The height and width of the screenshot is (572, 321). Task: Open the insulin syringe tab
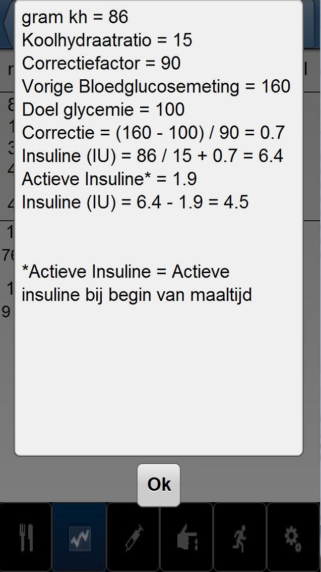[x=133, y=537]
